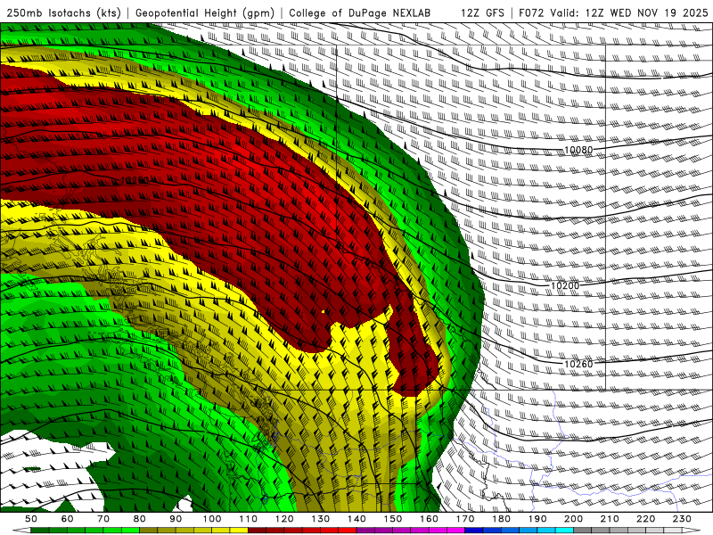Click the 90 value on the color scale
The width and height of the screenshot is (713, 535).
(176, 519)
